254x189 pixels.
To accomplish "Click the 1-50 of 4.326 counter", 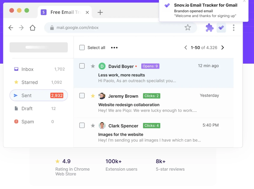I will 204,48.
